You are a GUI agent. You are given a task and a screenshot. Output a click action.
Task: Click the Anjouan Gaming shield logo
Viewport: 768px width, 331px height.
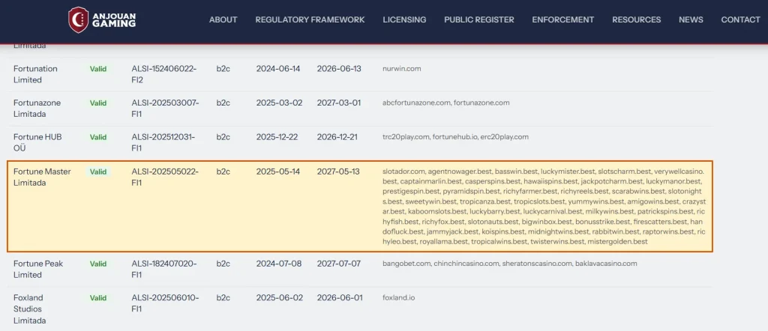[78, 20]
